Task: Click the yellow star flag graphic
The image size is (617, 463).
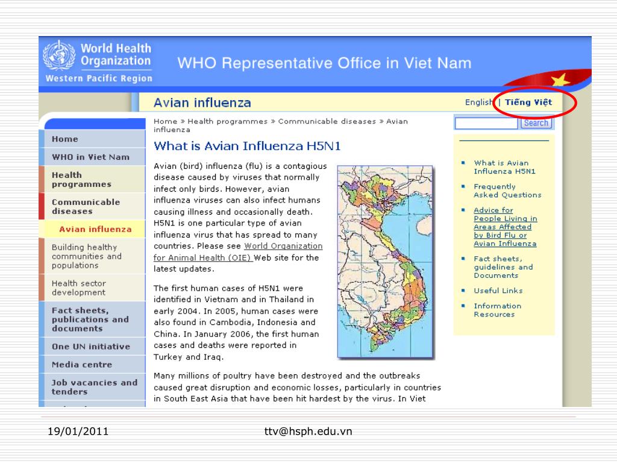Action: (x=560, y=80)
